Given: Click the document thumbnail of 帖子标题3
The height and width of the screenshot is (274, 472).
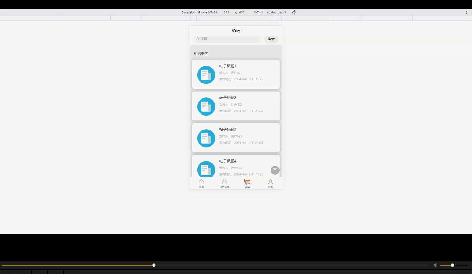Looking at the screenshot, I should pos(206,138).
